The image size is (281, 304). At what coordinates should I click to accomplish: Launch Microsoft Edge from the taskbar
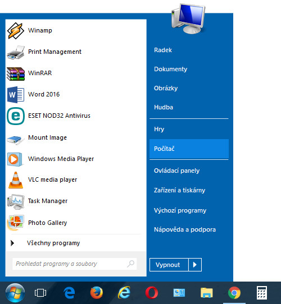click(69, 293)
